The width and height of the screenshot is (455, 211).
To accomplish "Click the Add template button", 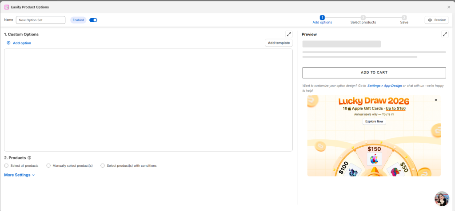I will 279,43.
